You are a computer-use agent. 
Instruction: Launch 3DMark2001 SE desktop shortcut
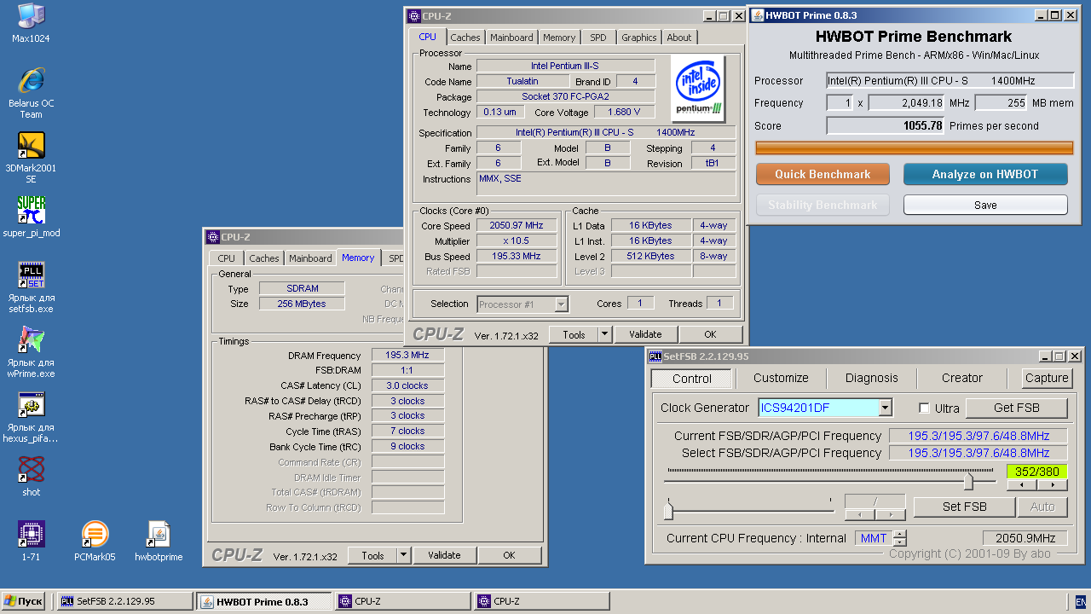[x=31, y=159]
